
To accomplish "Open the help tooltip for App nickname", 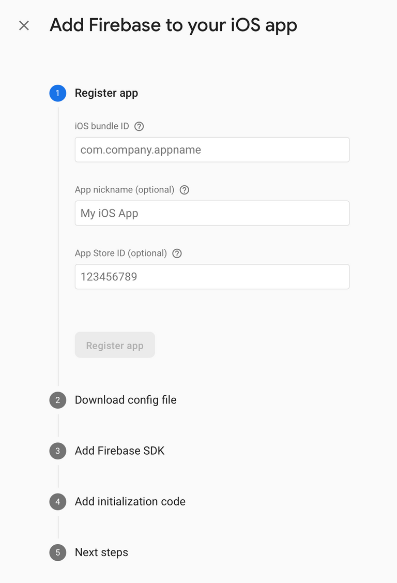I will 184,190.
